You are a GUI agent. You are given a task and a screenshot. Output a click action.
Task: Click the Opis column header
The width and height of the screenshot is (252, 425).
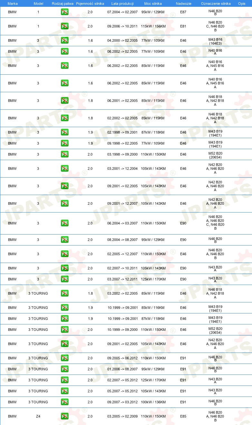coord(242,3)
